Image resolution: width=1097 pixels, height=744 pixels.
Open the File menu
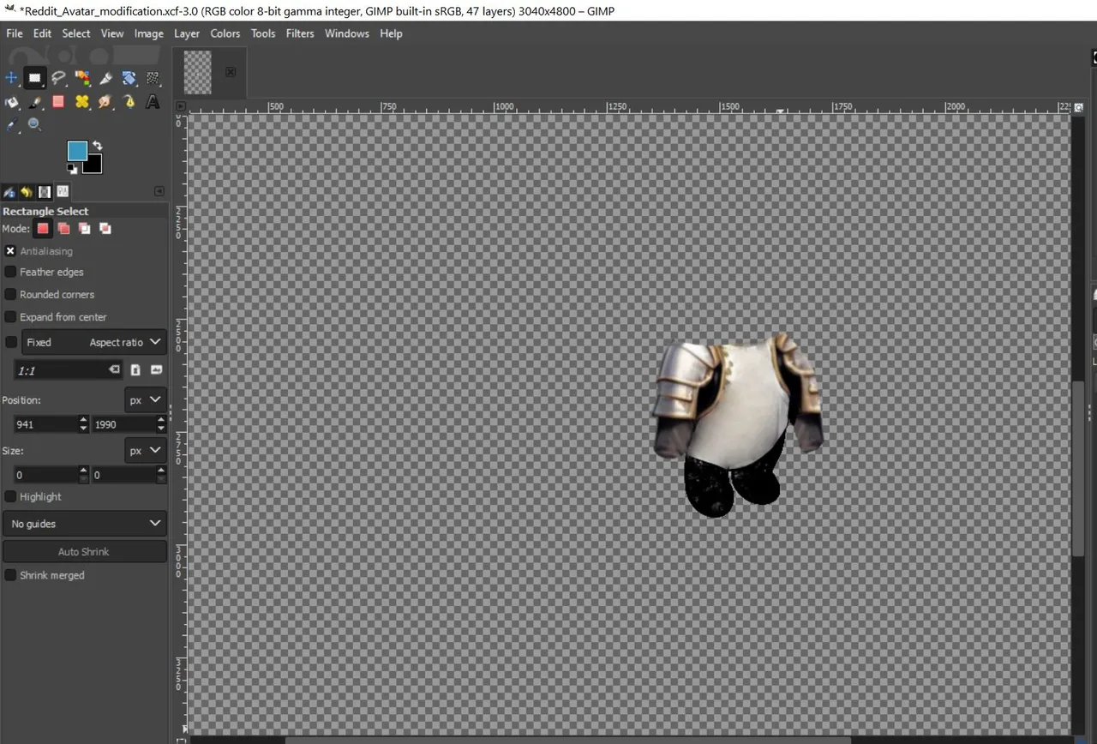[x=15, y=33]
